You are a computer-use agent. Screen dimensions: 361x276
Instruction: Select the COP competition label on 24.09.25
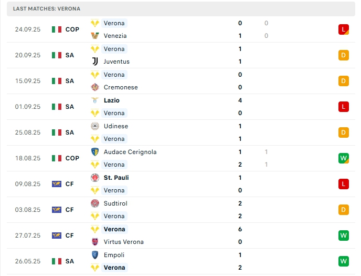[x=72, y=29]
